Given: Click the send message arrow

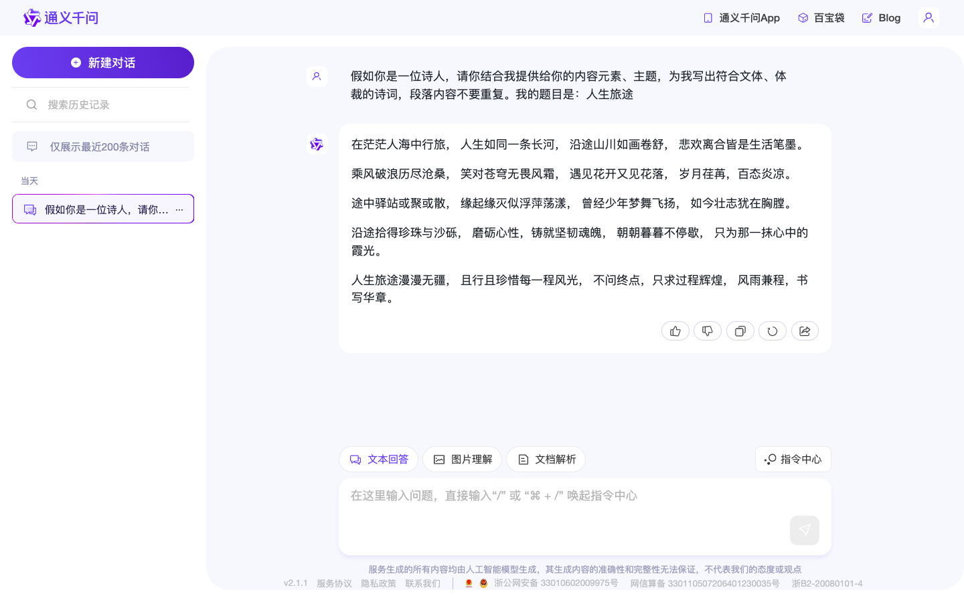Looking at the screenshot, I should point(805,530).
